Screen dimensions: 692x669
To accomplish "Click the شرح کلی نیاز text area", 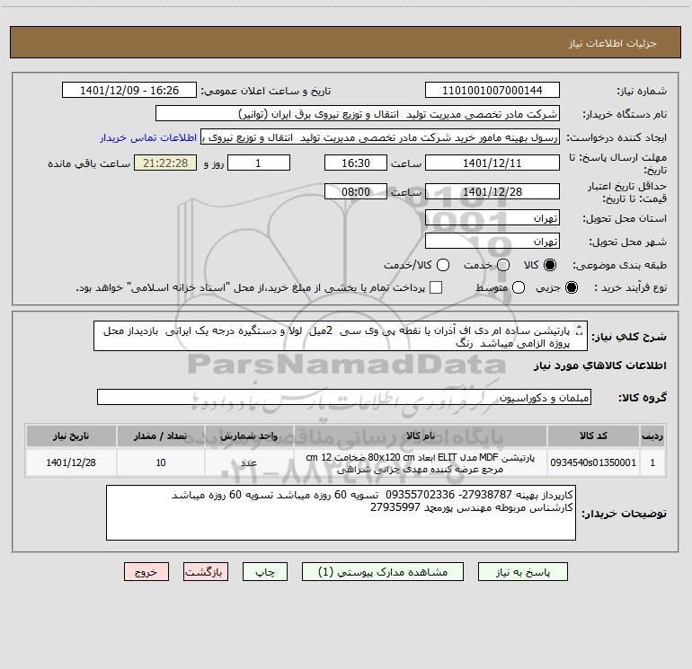I will (x=341, y=336).
